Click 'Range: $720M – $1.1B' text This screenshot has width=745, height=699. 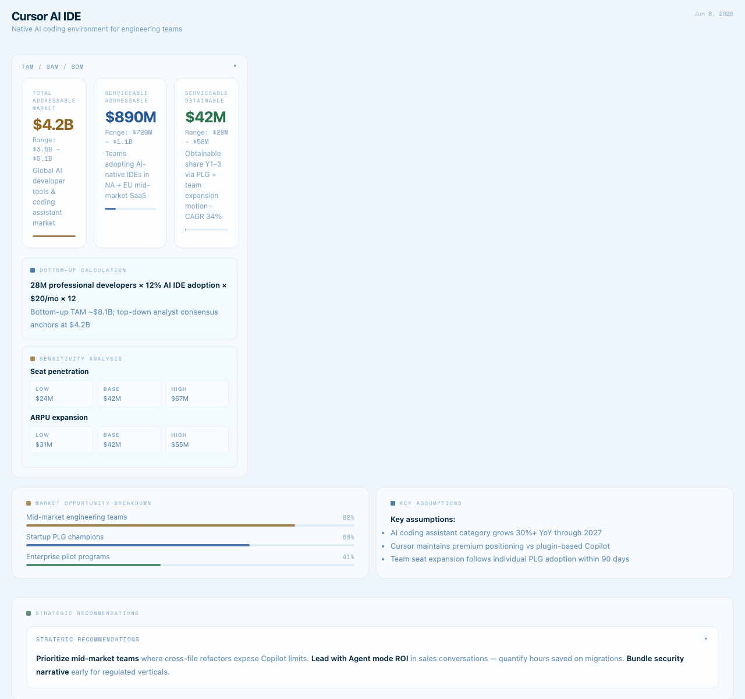click(129, 137)
